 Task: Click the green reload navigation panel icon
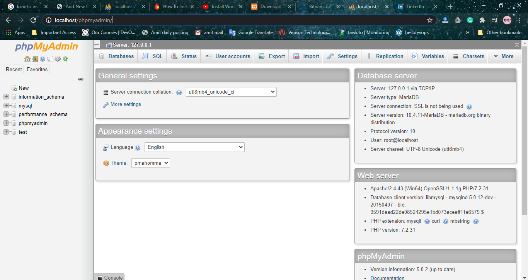(x=65, y=59)
